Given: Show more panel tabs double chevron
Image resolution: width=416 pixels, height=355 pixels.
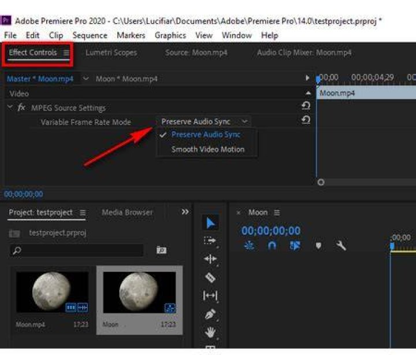Looking at the screenshot, I should 185,212.
